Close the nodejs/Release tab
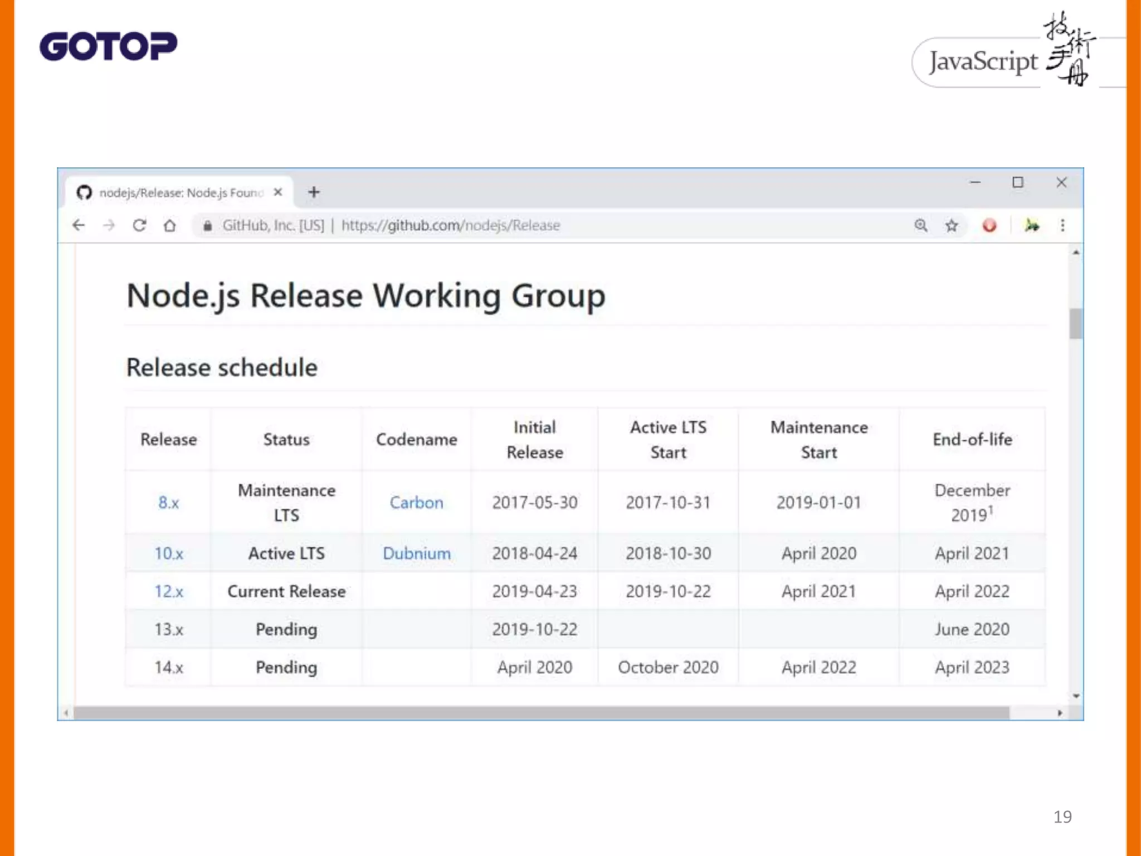The height and width of the screenshot is (856, 1141). (x=278, y=192)
